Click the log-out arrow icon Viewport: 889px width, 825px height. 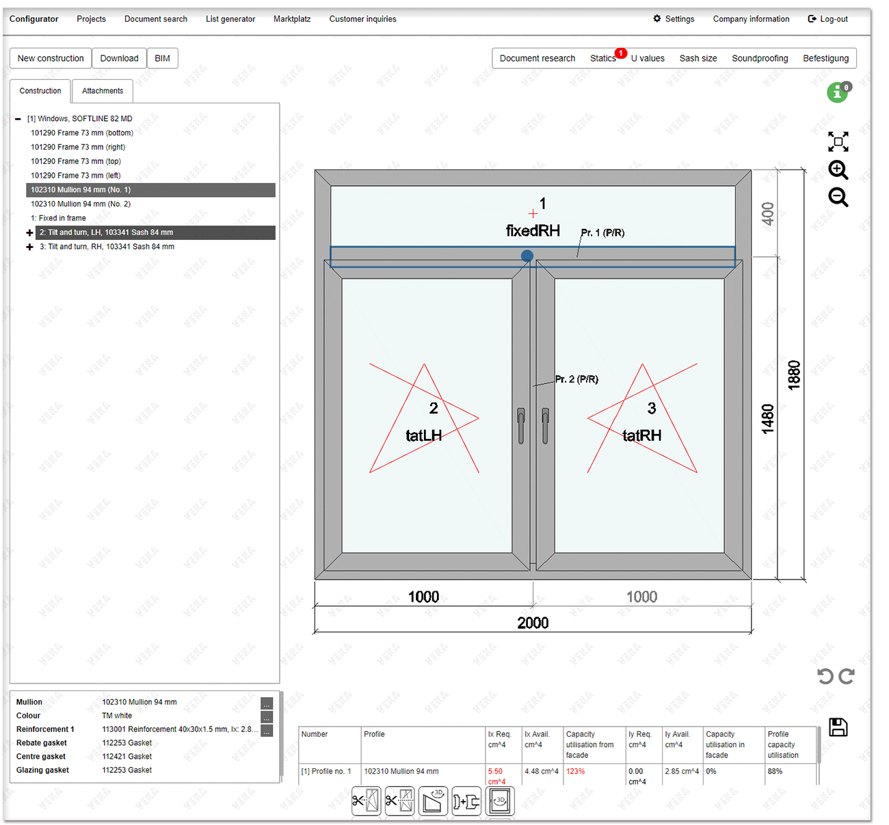click(x=812, y=18)
